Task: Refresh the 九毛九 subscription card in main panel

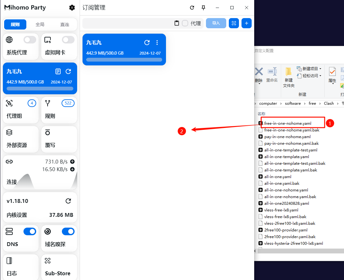Action: [x=147, y=43]
